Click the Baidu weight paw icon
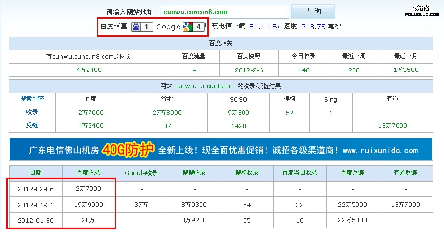This screenshot has height=232, width=444. pyautogui.click(x=136, y=27)
